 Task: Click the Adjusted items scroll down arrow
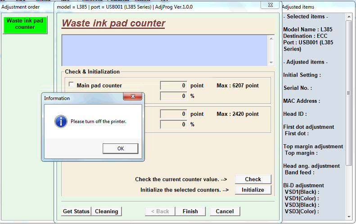pyautogui.click(x=349, y=217)
